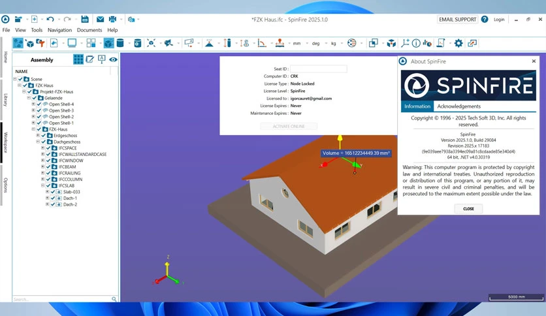This screenshot has height=316, width=546.
Task: Click the four-pane viewport layout icon
Action: coord(91,43)
